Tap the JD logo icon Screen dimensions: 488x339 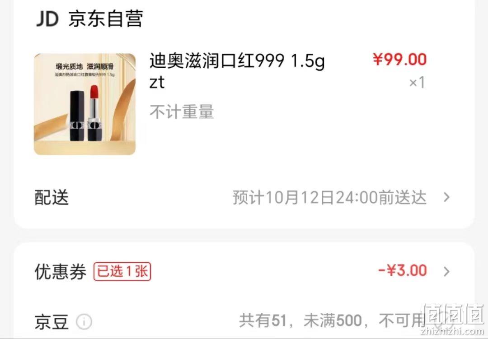pyautogui.click(x=47, y=19)
